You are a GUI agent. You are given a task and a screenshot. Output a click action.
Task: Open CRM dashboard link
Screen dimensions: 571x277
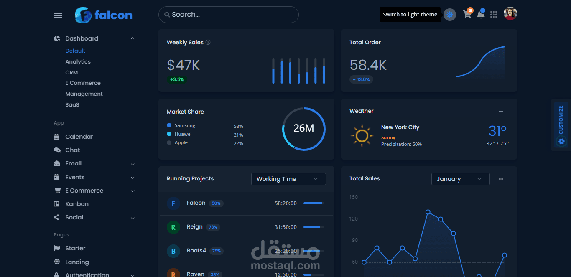click(71, 72)
